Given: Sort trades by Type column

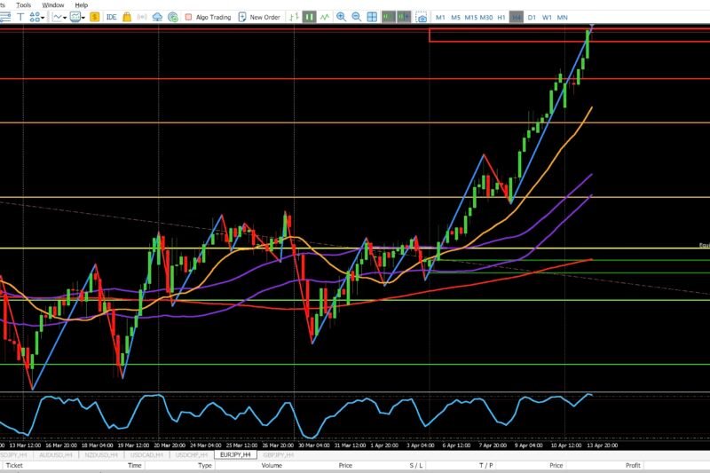Looking at the screenshot, I should [x=205, y=465].
